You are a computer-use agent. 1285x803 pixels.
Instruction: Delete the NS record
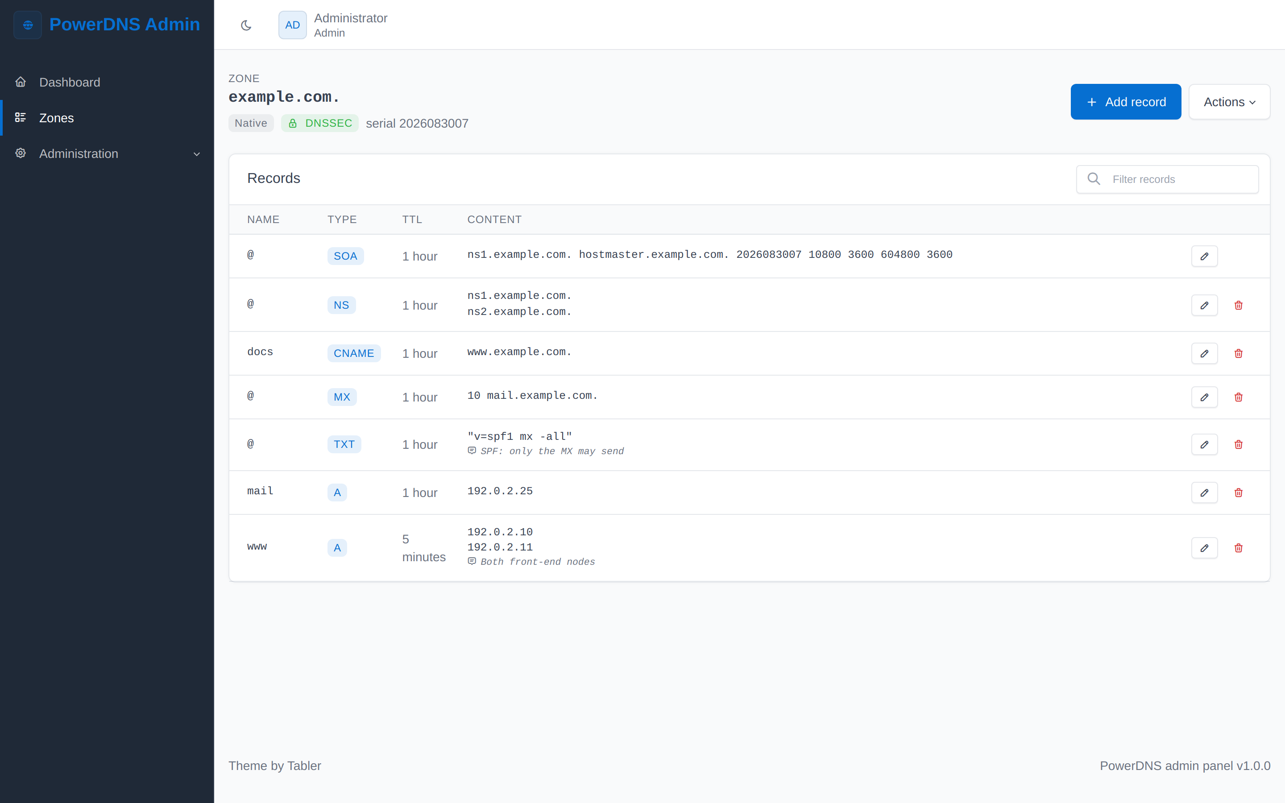[1238, 306]
